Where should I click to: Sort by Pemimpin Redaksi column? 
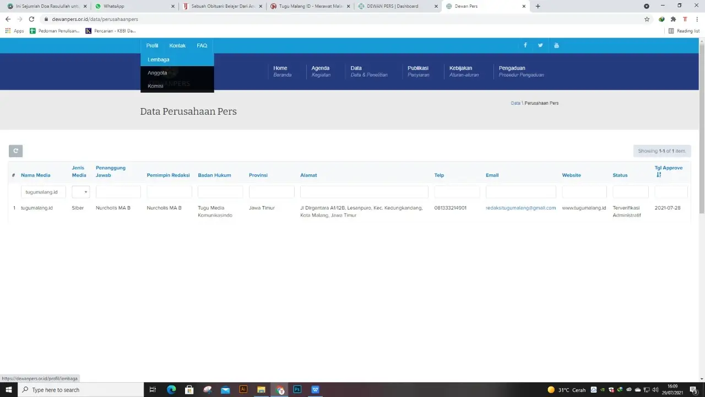(x=168, y=175)
